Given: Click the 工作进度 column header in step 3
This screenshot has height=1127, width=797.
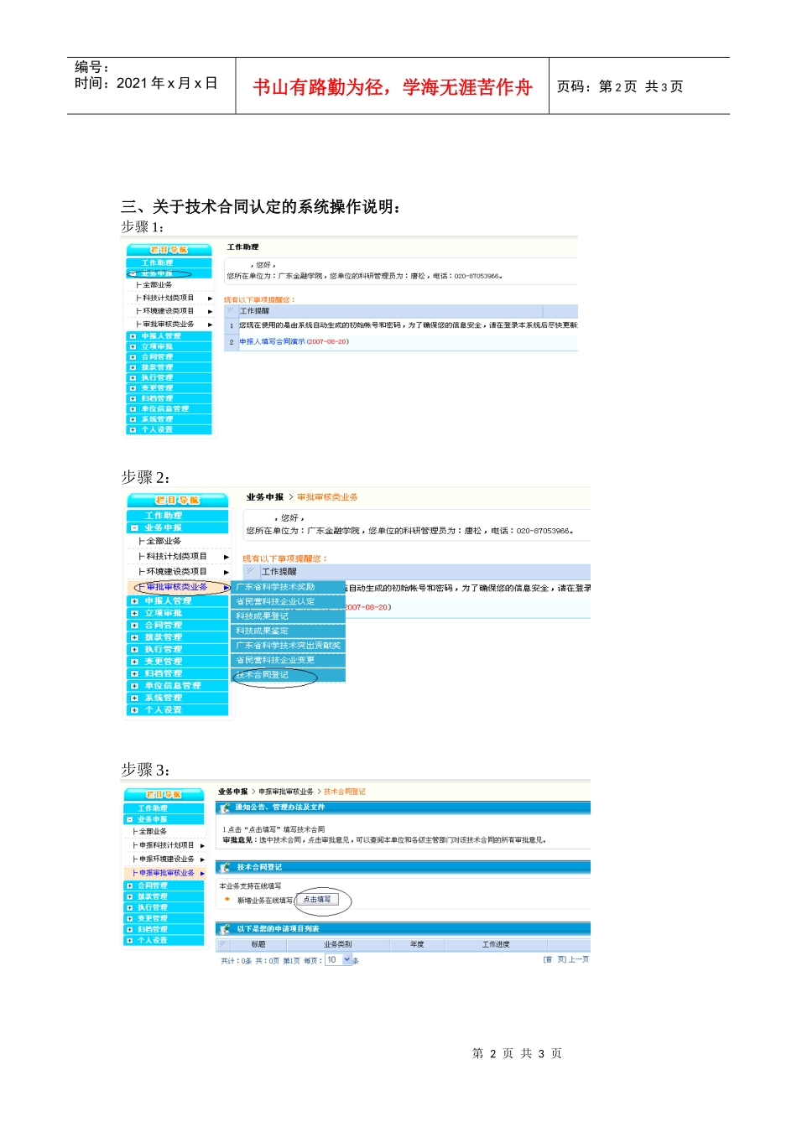Looking at the screenshot, I should (x=496, y=944).
